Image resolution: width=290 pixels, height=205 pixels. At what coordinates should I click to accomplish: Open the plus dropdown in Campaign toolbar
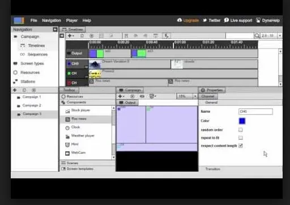tap(121, 96)
